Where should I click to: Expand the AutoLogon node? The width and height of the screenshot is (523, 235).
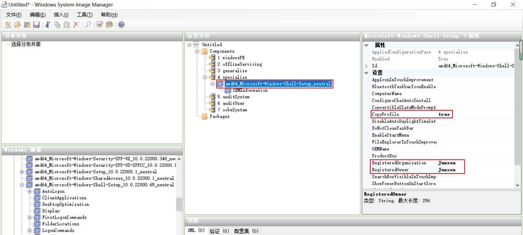(30, 191)
